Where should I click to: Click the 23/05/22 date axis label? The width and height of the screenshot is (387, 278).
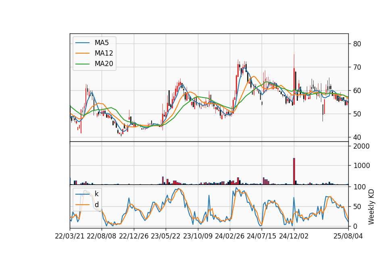tap(166, 236)
